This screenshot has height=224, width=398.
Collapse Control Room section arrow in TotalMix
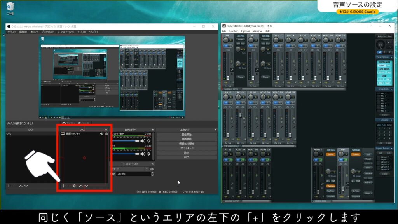[x=314, y=201]
